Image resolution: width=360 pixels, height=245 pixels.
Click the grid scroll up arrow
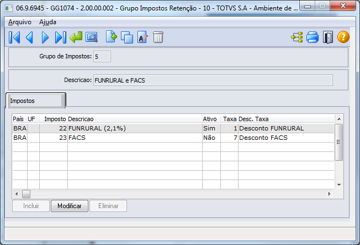(x=339, y=119)
